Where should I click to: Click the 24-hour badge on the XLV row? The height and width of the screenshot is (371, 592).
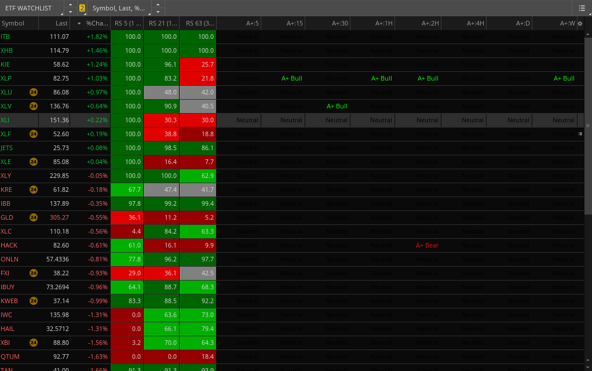click(x=34, y=106)
